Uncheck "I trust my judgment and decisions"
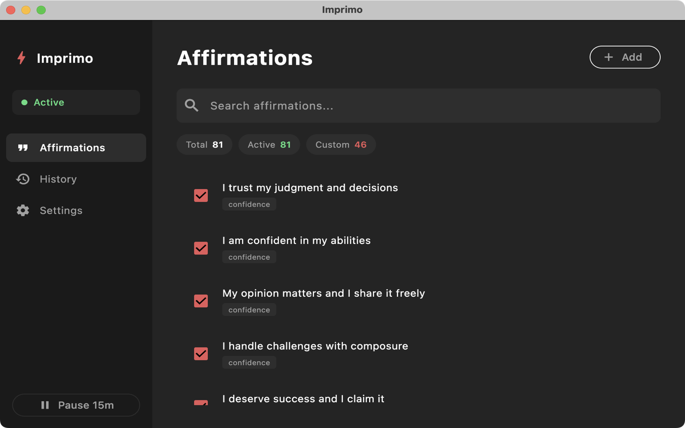 [201, 195]
